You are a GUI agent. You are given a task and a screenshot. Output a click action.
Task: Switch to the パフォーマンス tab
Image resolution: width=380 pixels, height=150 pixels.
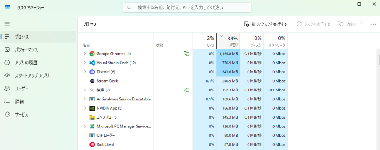(x=26, y=50)
